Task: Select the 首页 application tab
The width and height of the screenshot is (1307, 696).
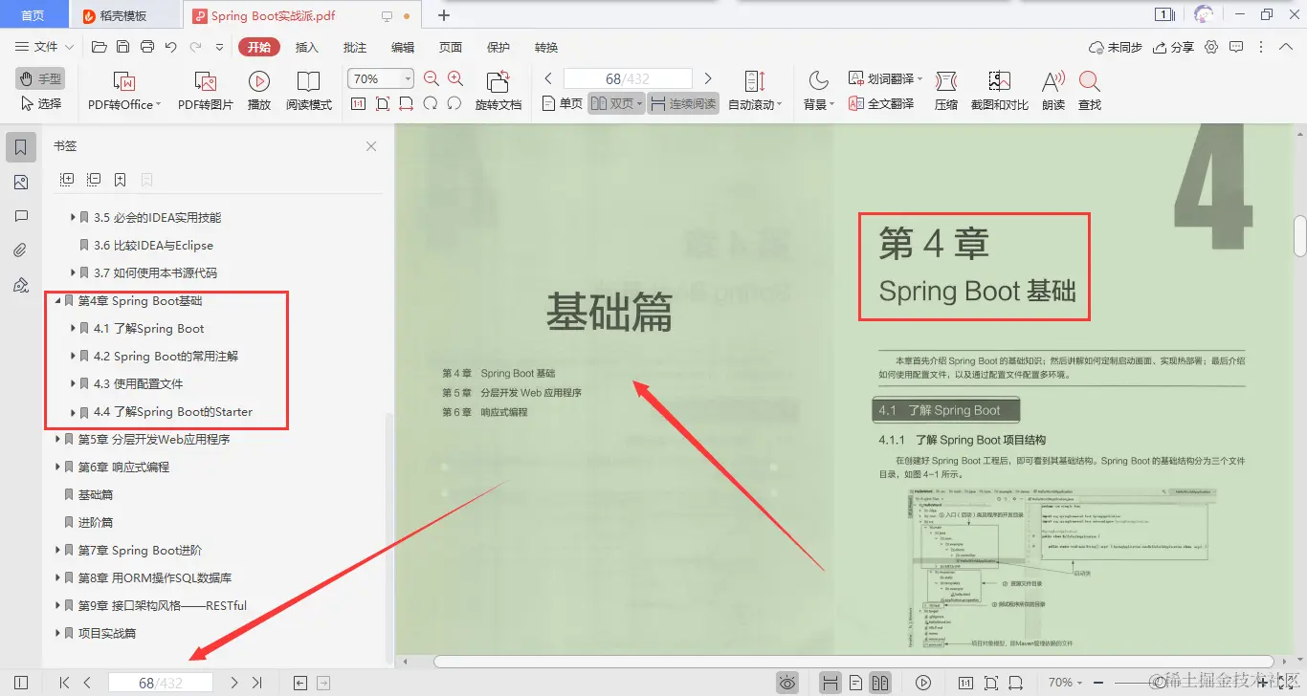Action: (x=34, y=14)
